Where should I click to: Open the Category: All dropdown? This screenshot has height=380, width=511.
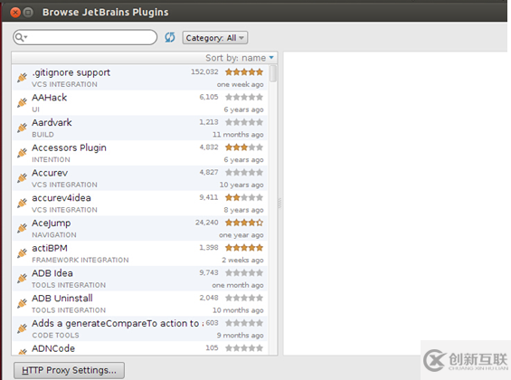pos(215,38)
